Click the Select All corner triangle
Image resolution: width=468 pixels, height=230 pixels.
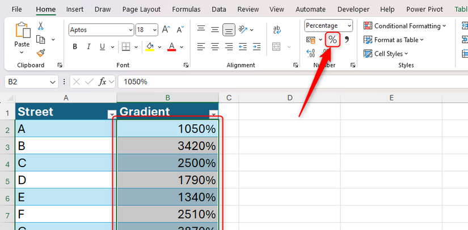point(10,98)
